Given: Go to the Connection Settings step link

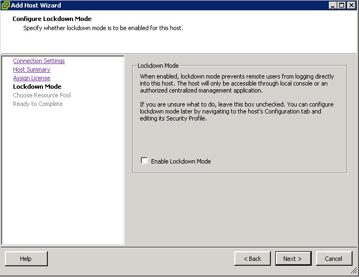Looking at the screenshot, I should pyautogui.click(x=39, y=61).
